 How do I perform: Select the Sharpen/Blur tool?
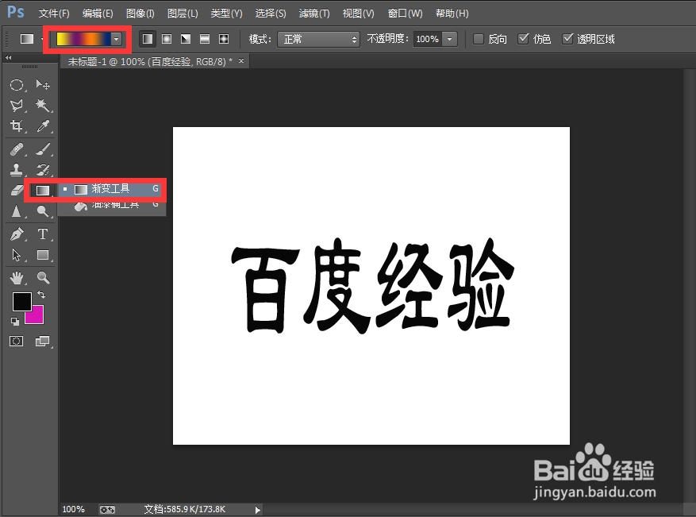pyautogui.click(x=17, y=211)
